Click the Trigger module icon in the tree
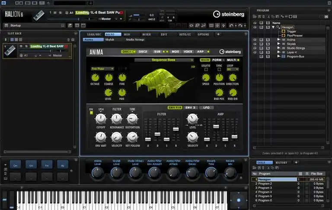Viewport: 332px width, 210px height. point(283,31)
